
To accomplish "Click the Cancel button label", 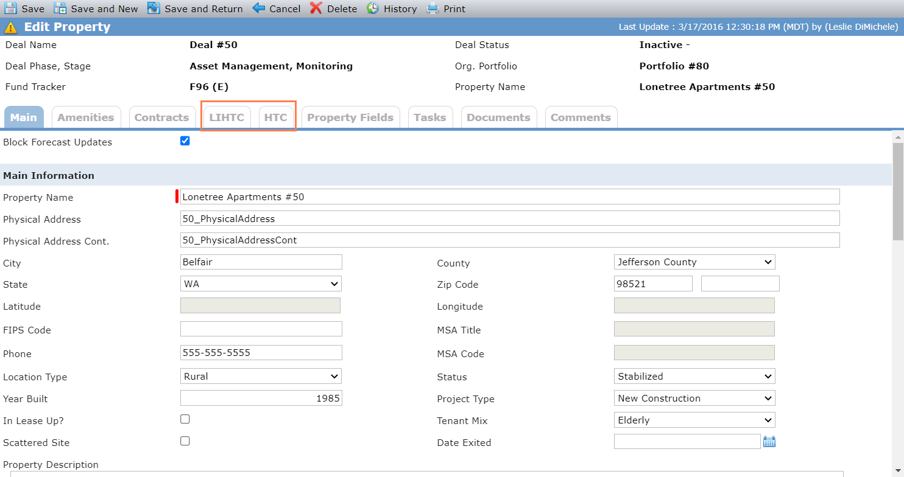I will click(285, 9).
